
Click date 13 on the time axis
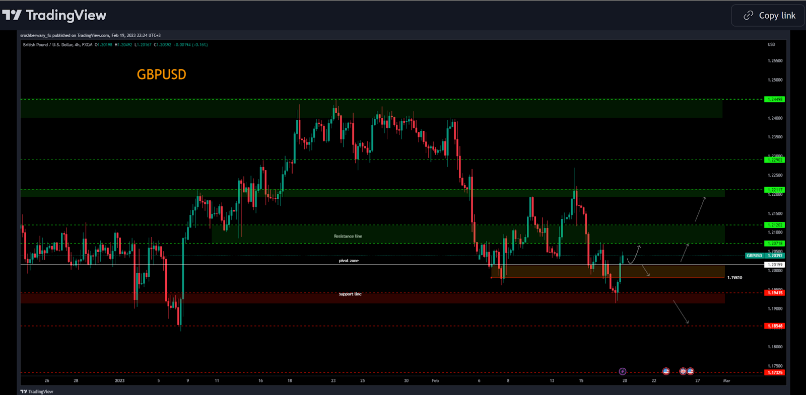pos(552,381)
